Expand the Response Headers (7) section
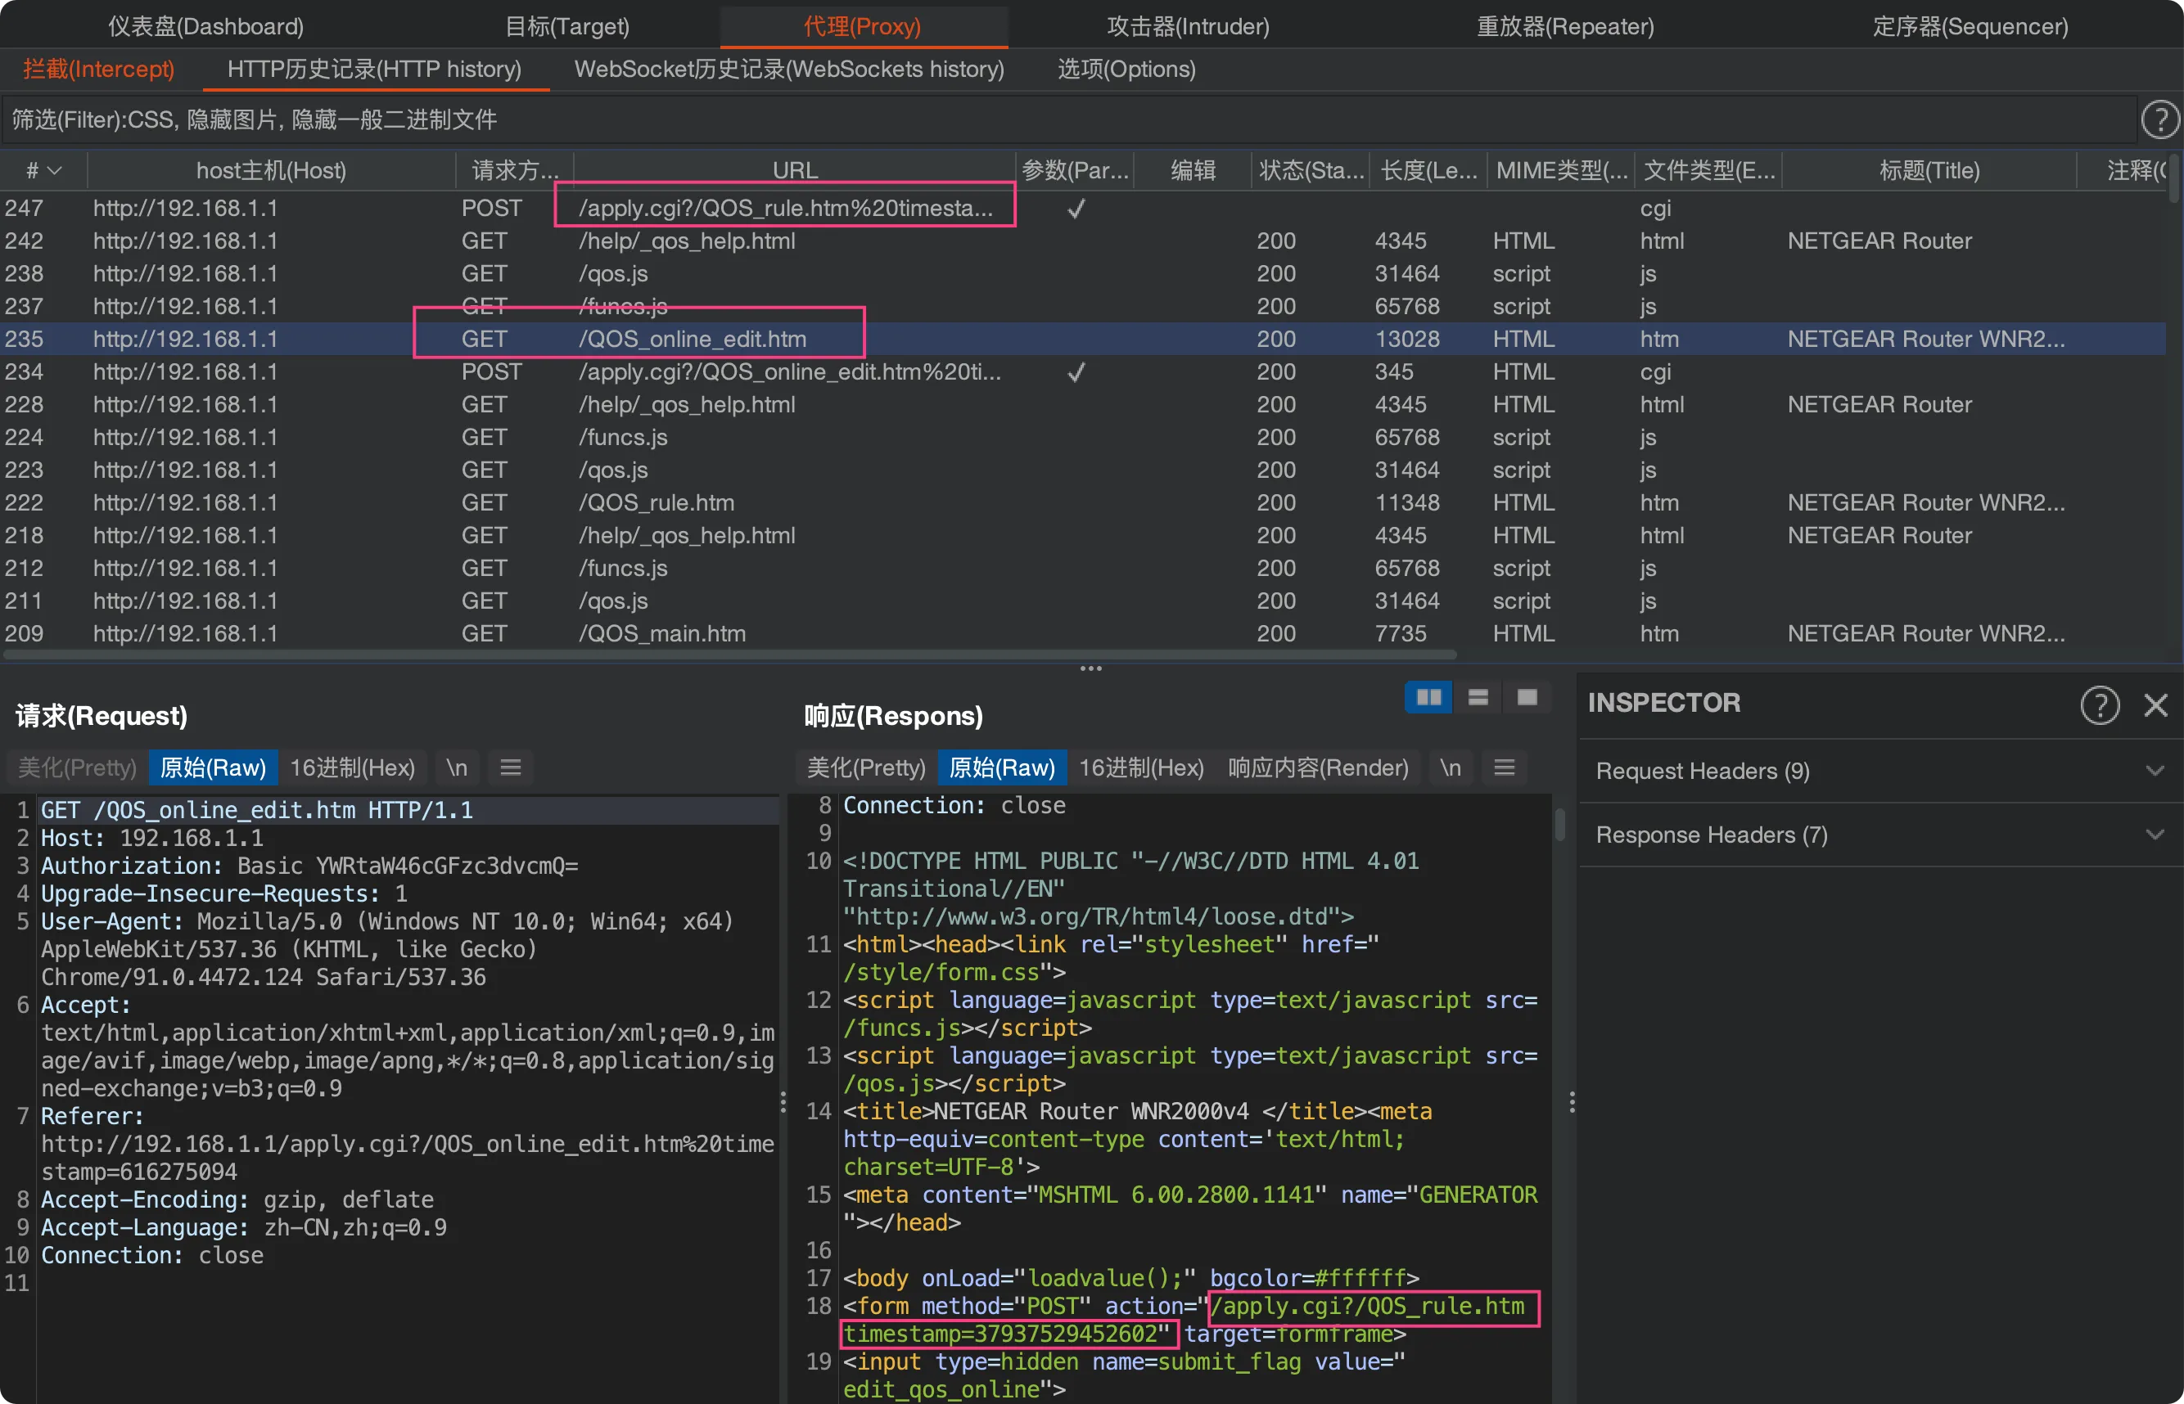The image size is (2184, 1404). click(1879, 835)
